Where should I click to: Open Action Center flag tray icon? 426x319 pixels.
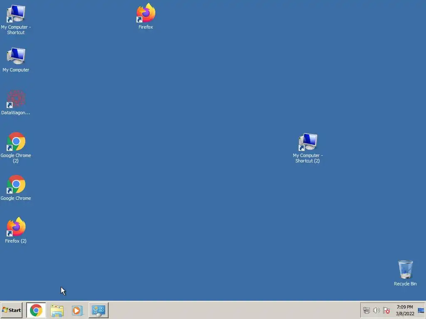pyautogui.click(x=386, y=310)
